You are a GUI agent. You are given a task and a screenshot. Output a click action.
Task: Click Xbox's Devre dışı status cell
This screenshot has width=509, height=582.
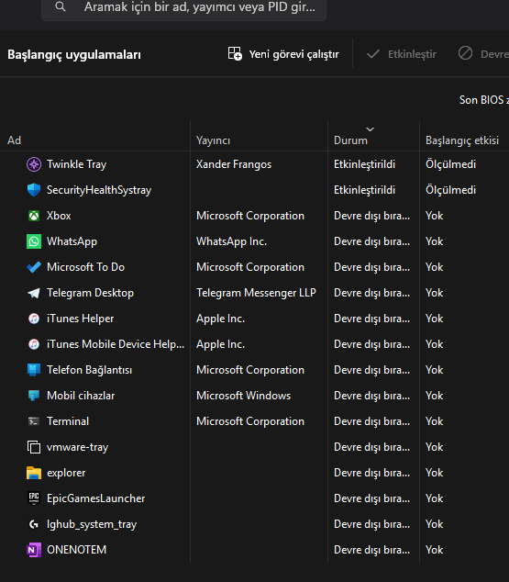click(x=371, y=216)
